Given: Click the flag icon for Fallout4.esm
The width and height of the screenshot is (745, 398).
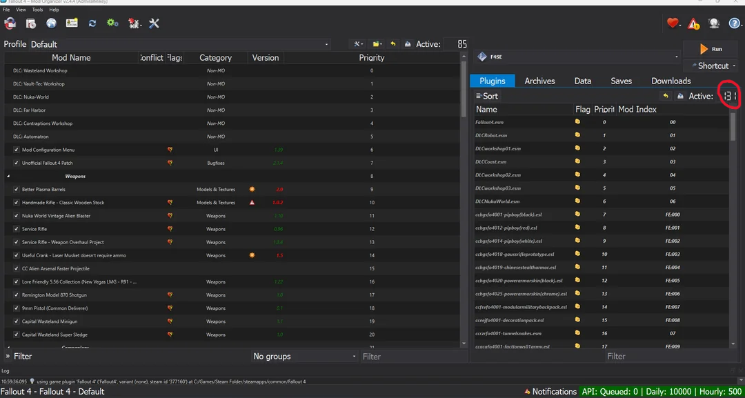Looking at the screenshot, I should 578,122.
